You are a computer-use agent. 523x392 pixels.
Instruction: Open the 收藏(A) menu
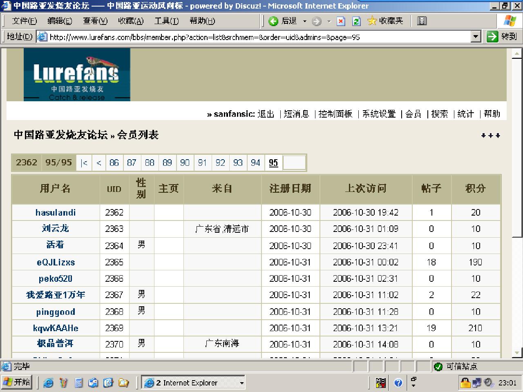131,21
